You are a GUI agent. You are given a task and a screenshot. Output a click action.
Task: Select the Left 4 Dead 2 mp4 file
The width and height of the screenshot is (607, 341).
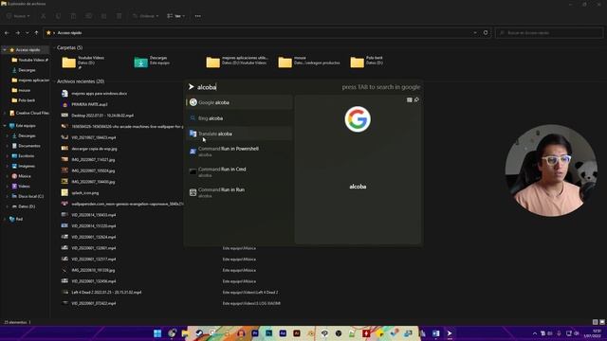(x=101, y=293)
